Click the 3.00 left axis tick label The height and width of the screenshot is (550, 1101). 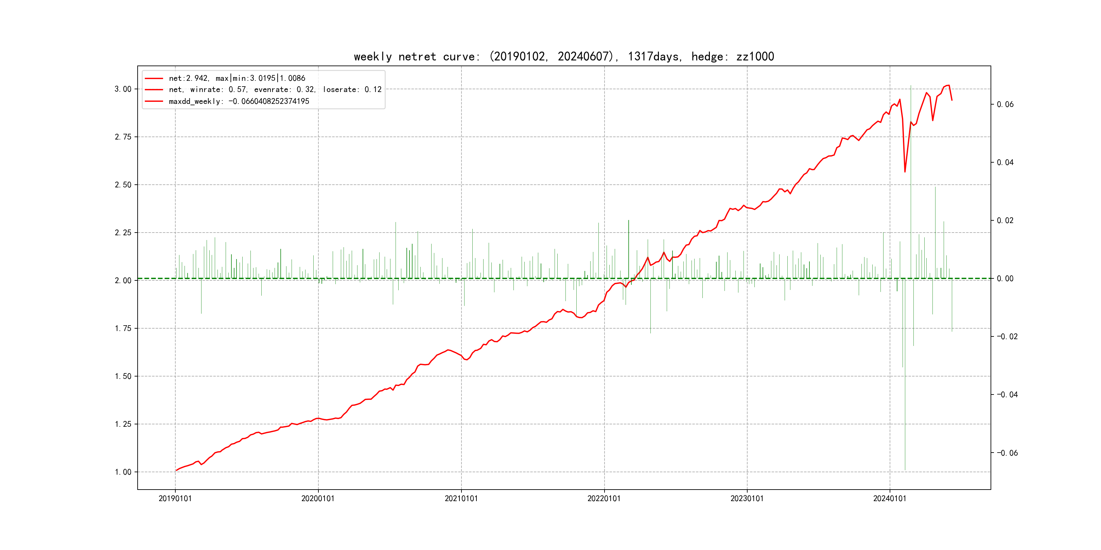pyautogui.click(x=123, y=89)
